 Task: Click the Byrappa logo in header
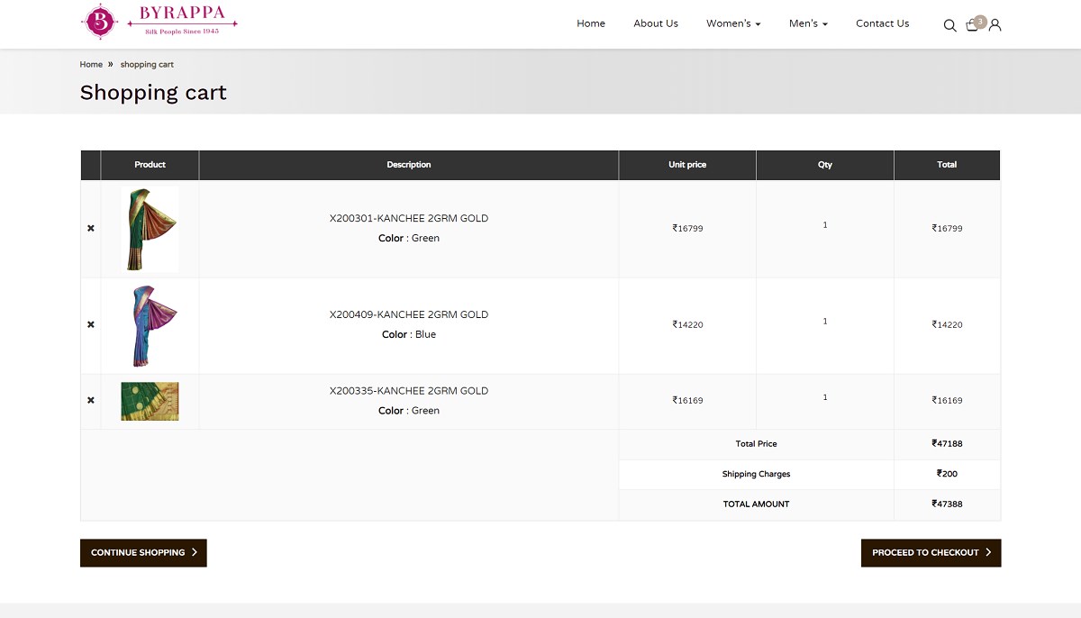159,22
